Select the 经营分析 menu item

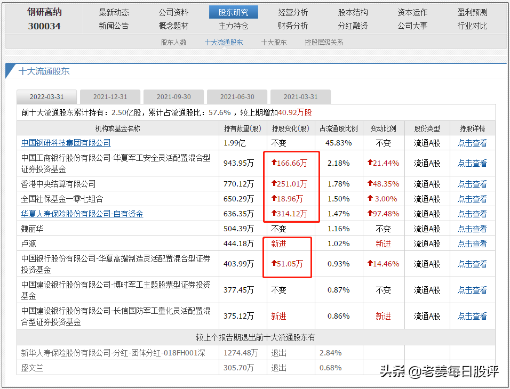(x=293, y=12)
